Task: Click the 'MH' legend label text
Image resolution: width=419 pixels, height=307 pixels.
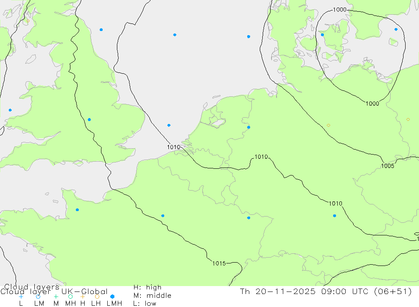Action: point(70,304)
